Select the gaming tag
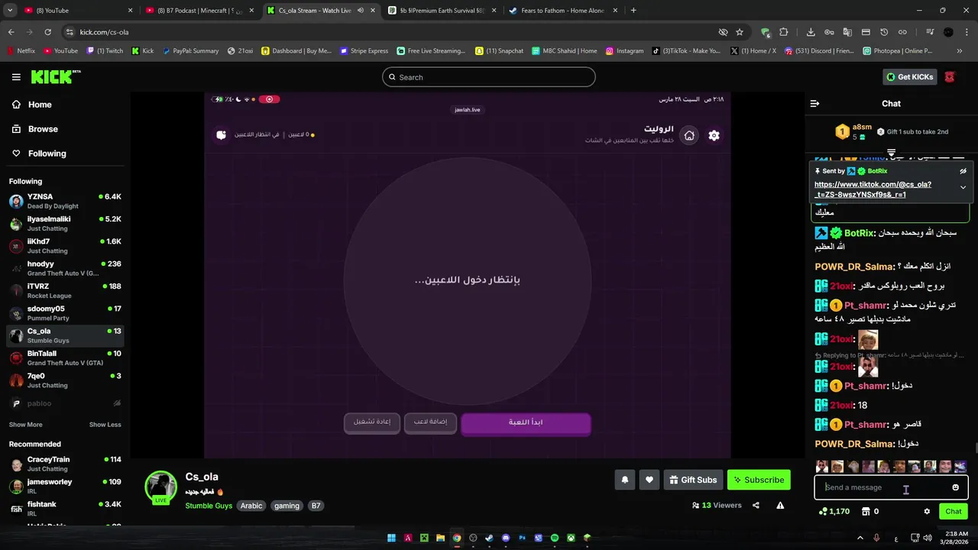 pos(287,506)
